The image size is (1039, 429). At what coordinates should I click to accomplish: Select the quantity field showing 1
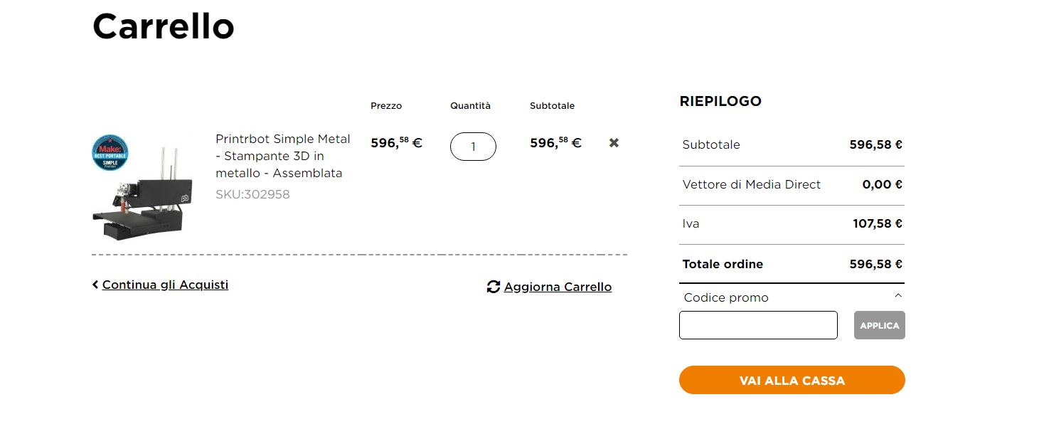click(473, 147)
